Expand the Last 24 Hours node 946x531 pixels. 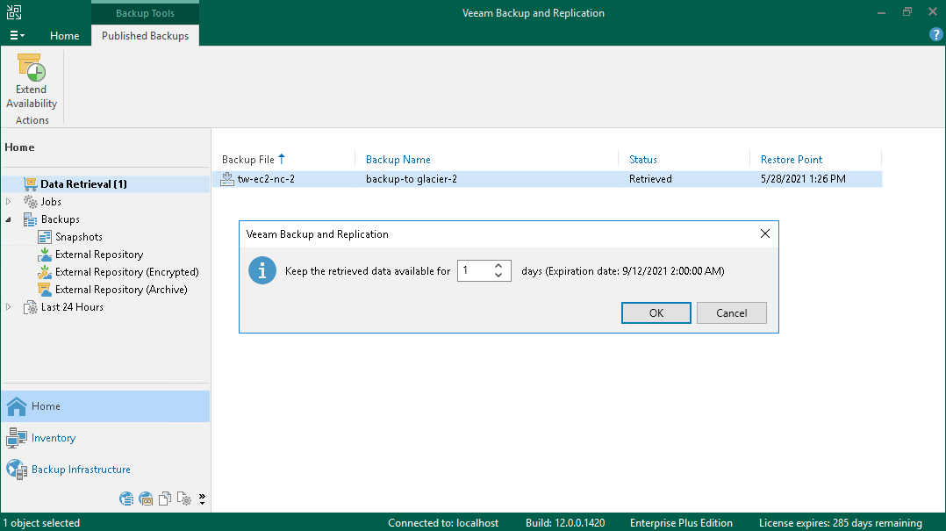(9, 306)
